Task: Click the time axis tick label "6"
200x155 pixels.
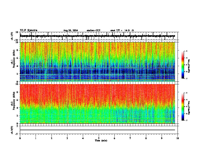Action: [x=115, y=138]
